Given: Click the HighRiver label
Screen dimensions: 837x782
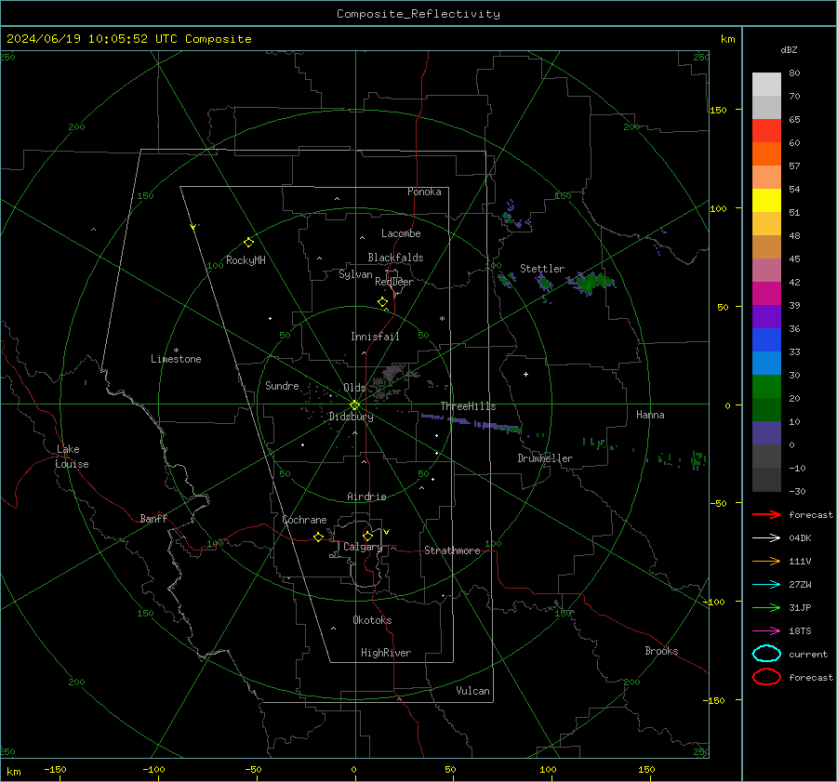Looking at the screenshot, I should point(386,653).
